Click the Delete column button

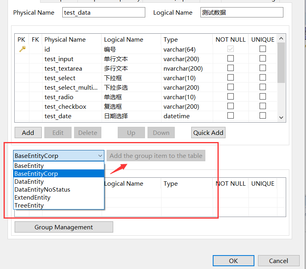point(88,133)
